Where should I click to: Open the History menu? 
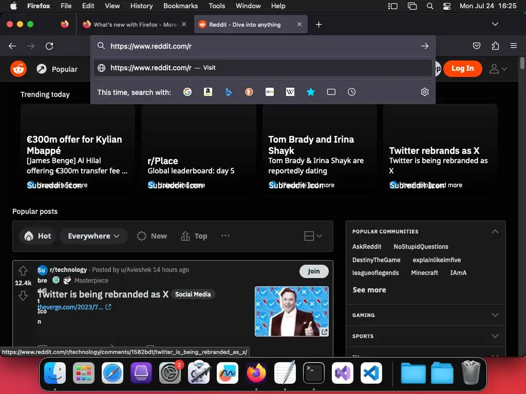click(141, 6)
